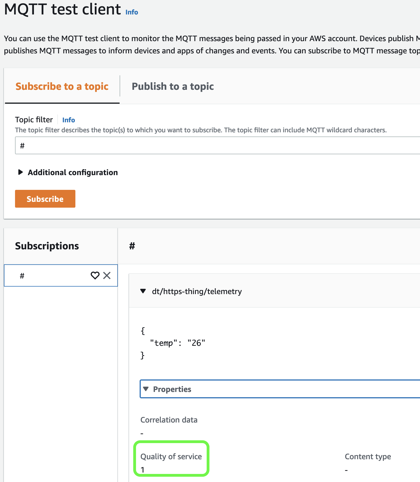The image size is (420, 482).
Task: Click the "temp": "26" payload line
Action: tap(177, 343)
